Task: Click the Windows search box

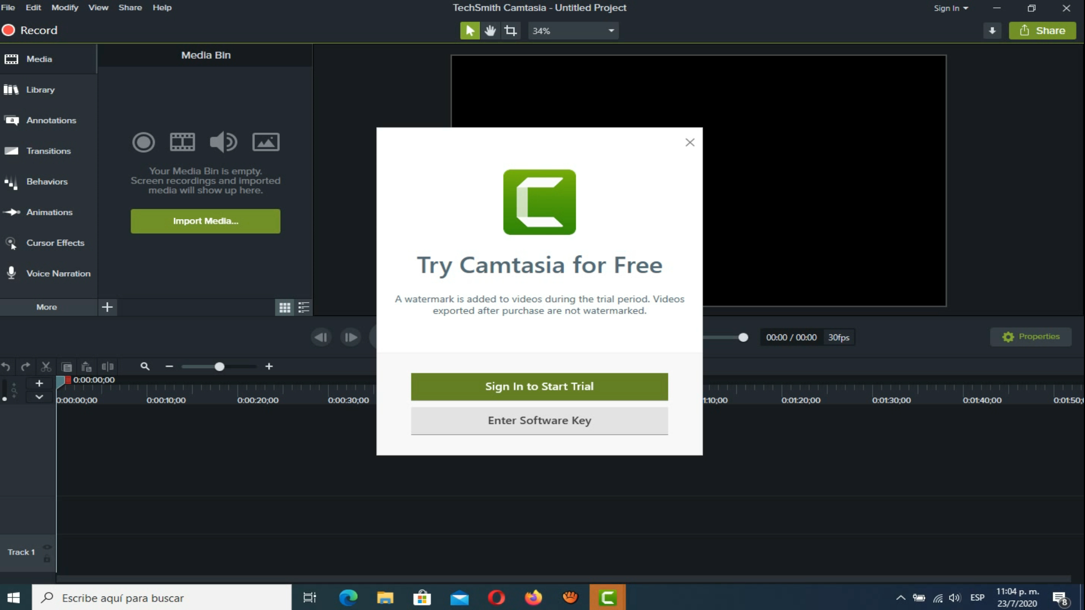Action: point(162,598)
